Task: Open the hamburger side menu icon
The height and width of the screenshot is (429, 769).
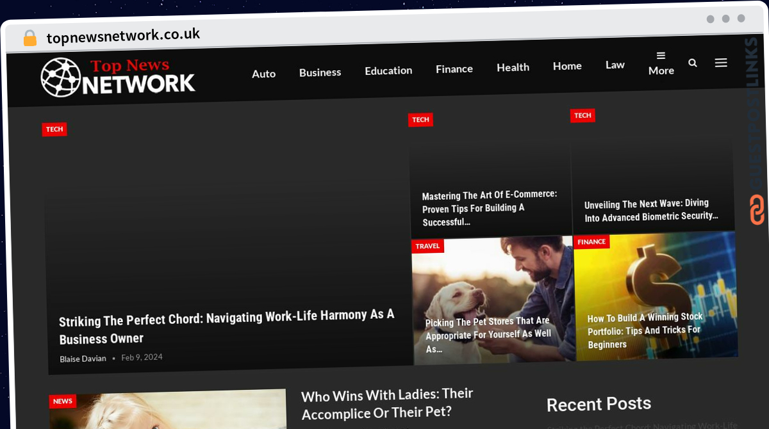Action: tap(721, 63)
